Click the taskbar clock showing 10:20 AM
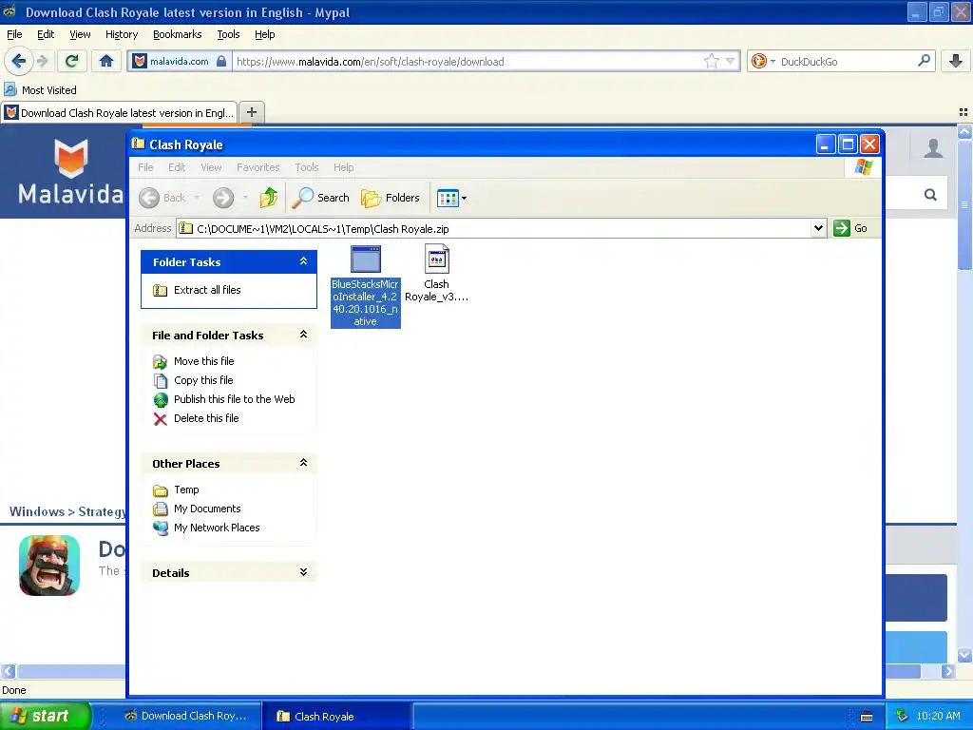 pos(938,716)
